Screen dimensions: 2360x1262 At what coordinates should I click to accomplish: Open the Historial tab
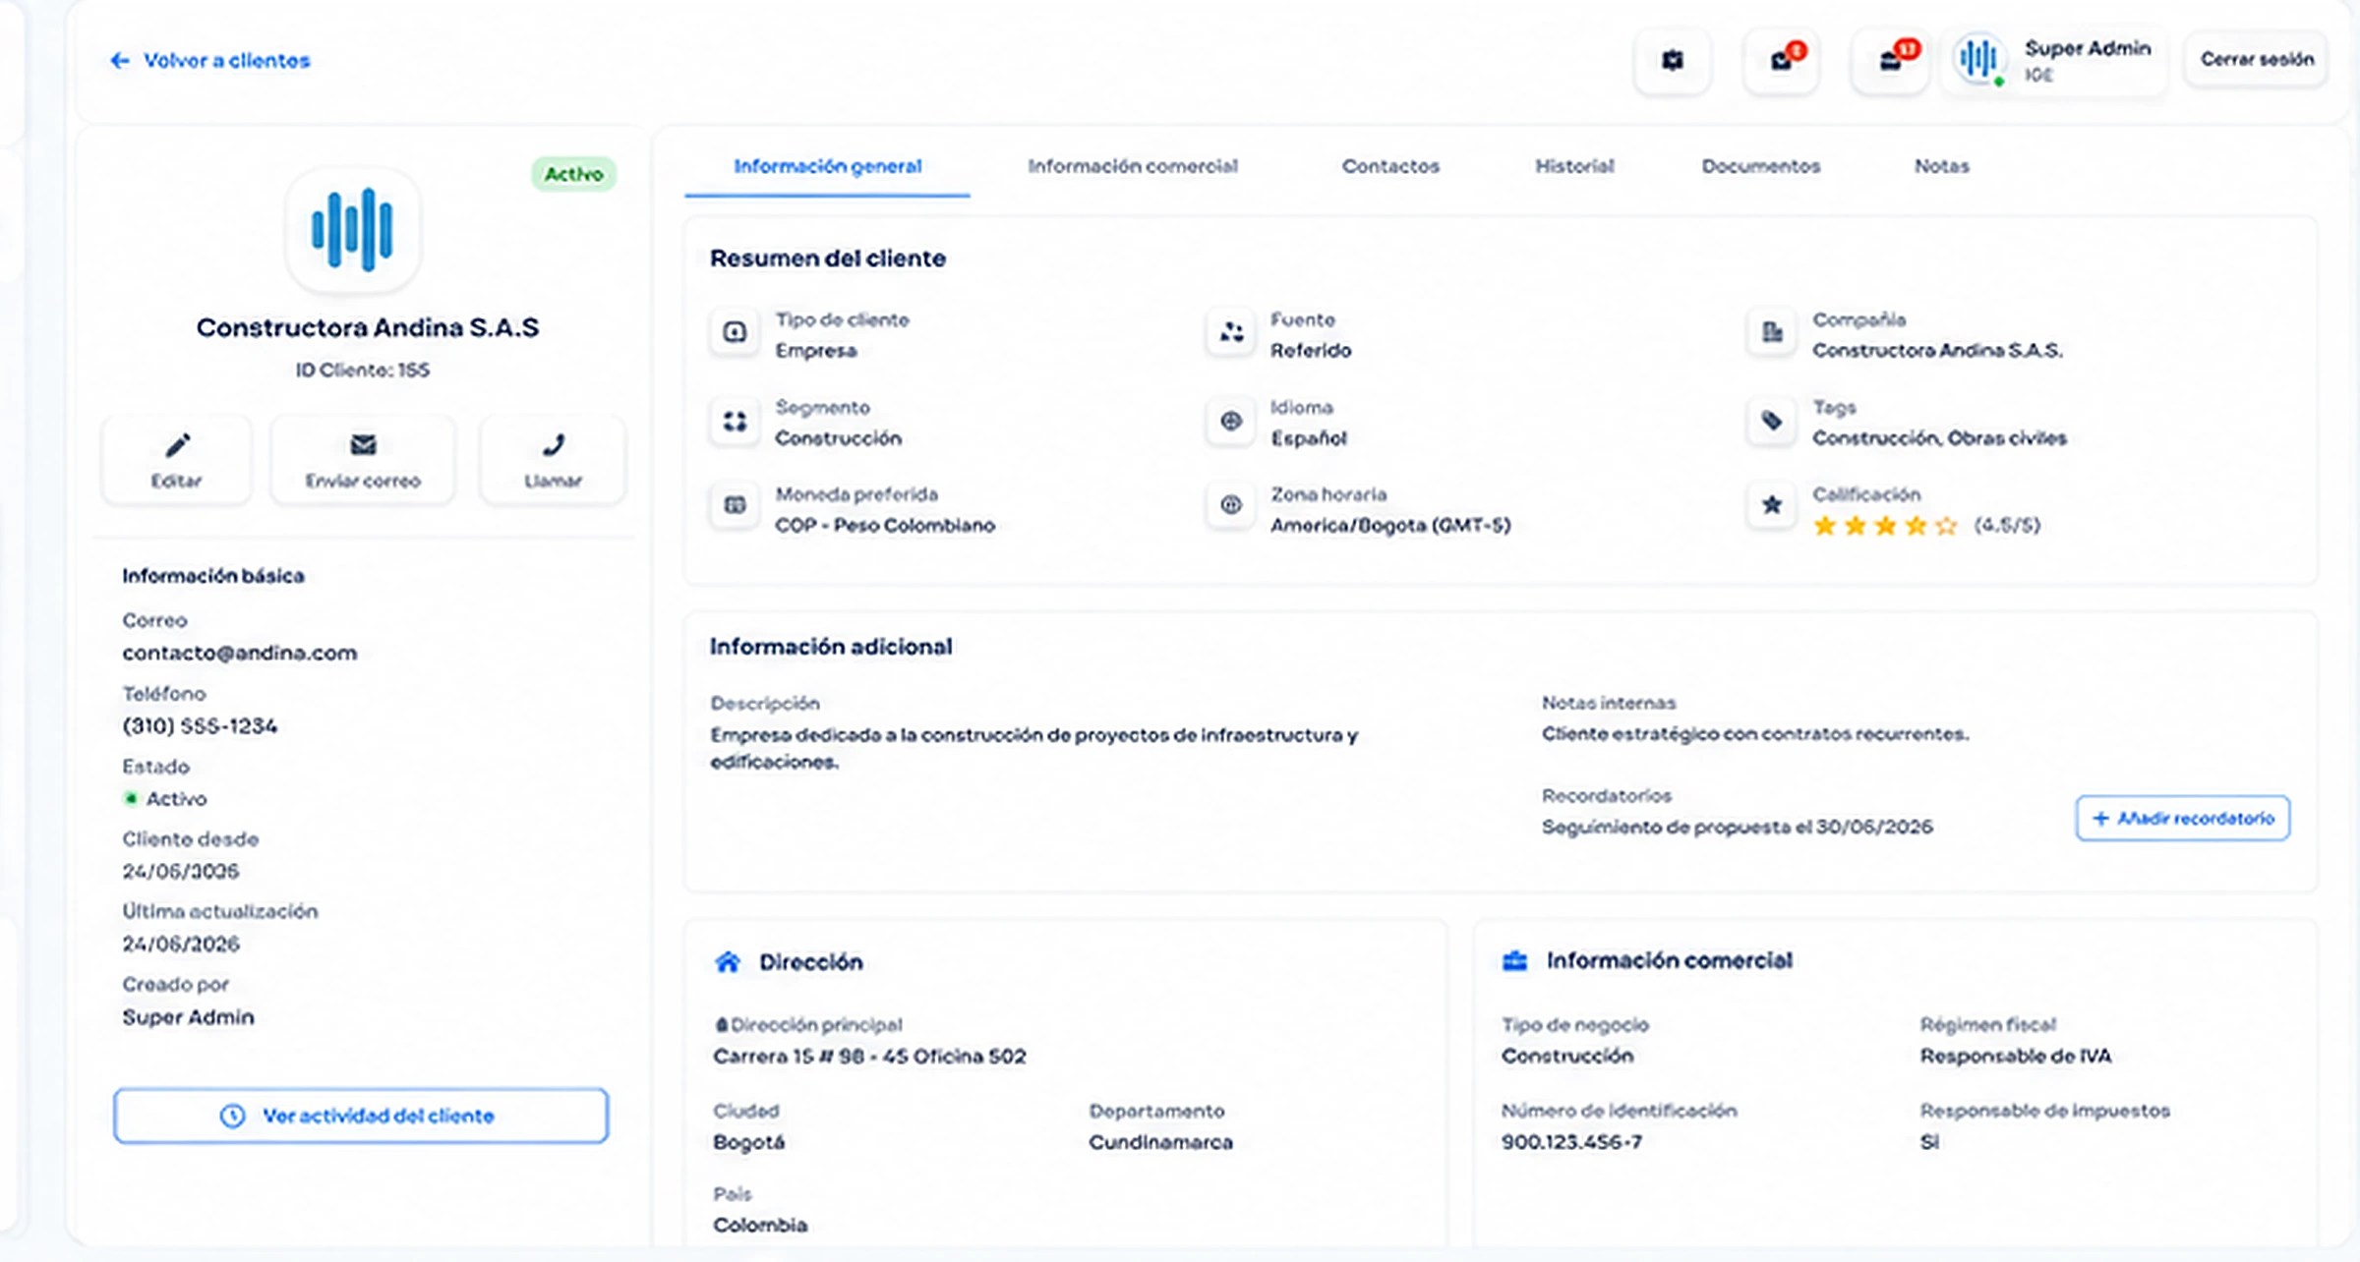point(1574,166)
